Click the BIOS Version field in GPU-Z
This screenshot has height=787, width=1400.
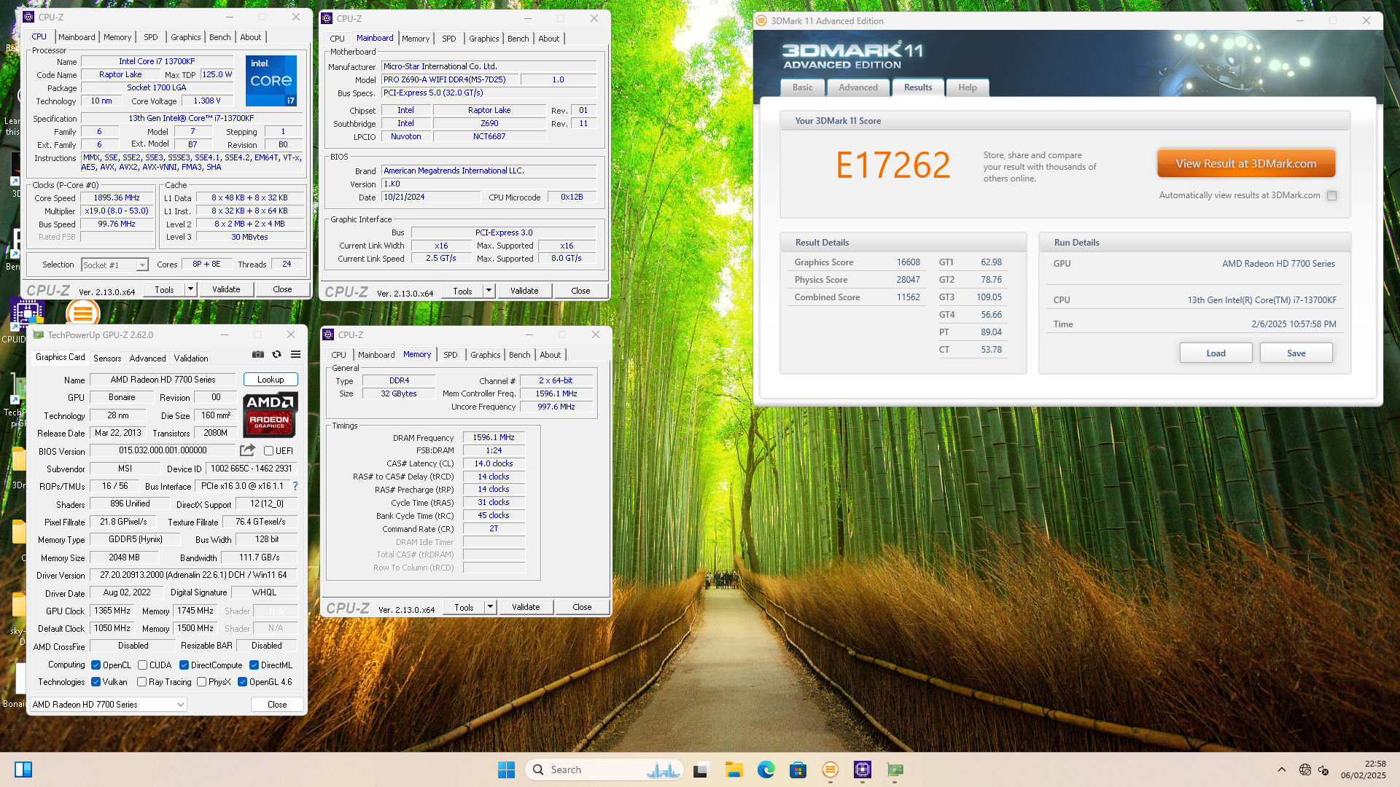click(x=163, y=451)
